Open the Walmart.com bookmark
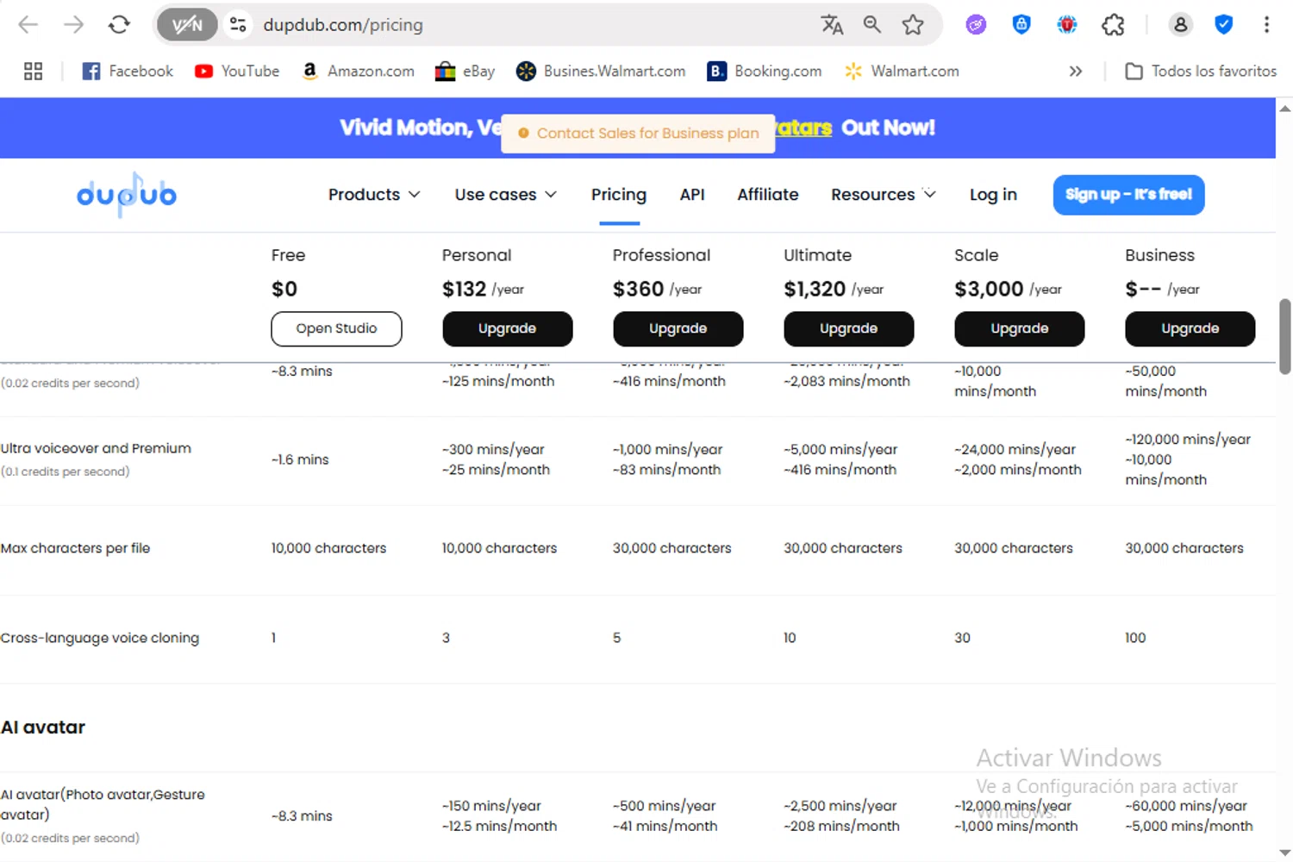Image resolution: width=1293 pixels, height=862 pixels. [x=902, y=72]
